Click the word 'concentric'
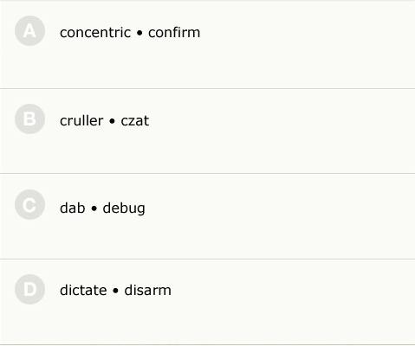The height and width of the screenshot is (346, 415). point(95,33)
